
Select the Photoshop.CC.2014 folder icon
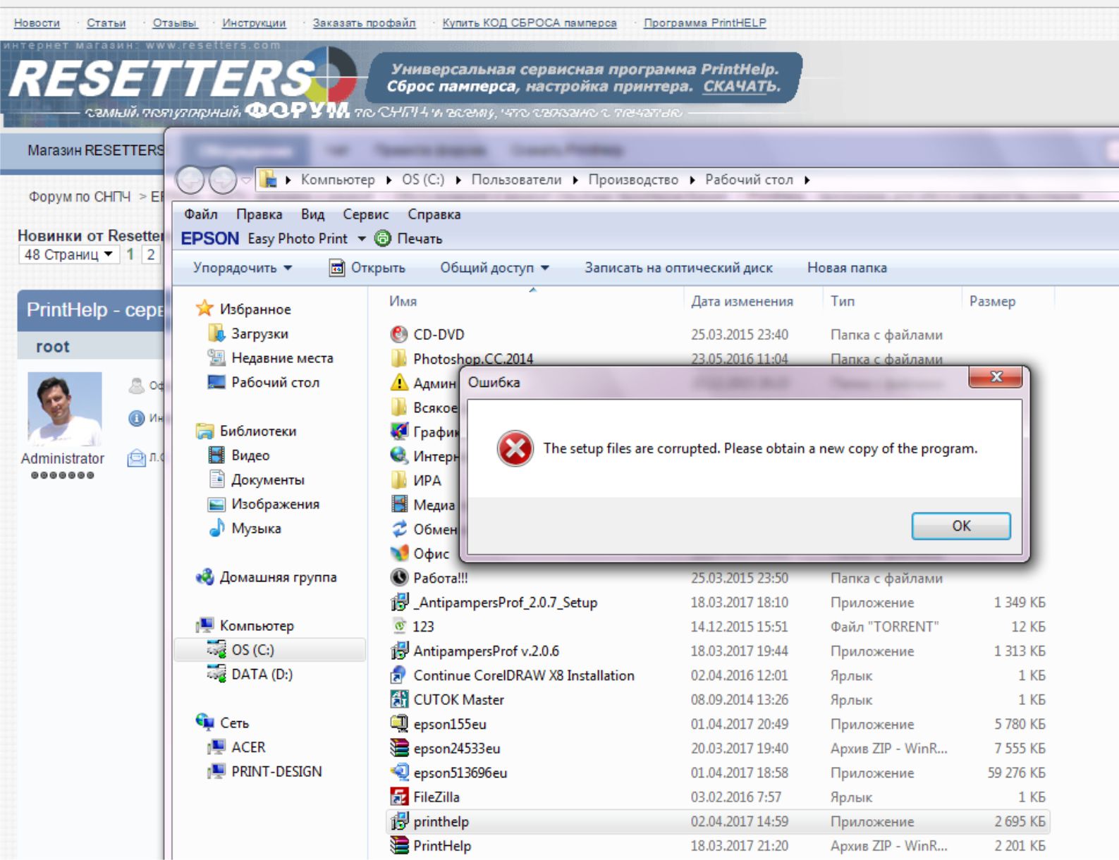tap(399, 359)
